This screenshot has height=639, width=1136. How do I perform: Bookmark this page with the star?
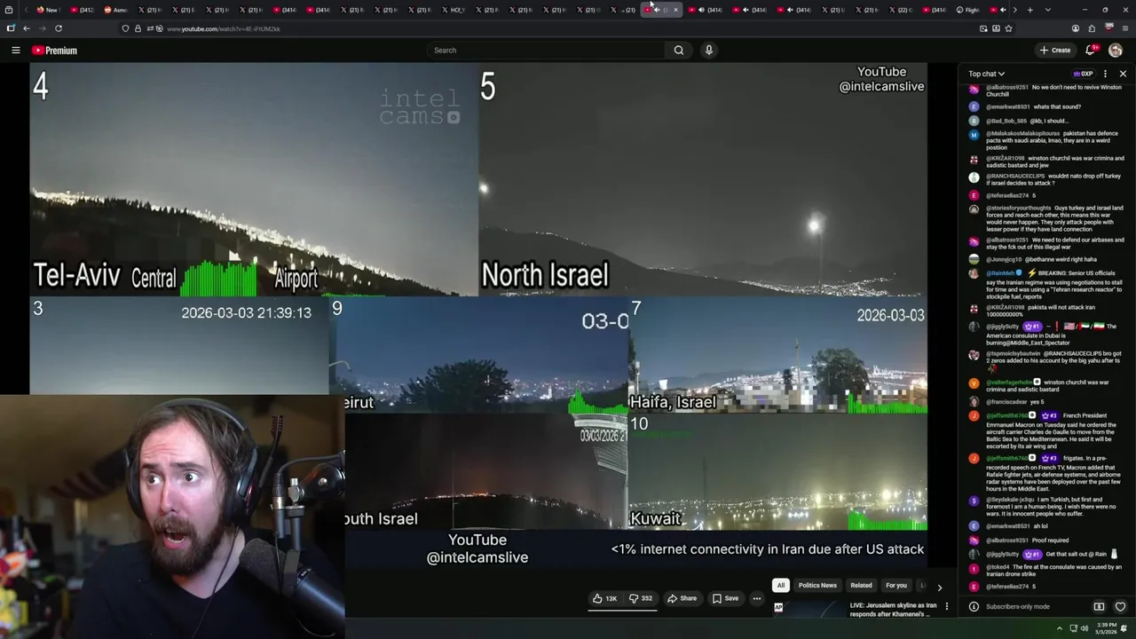1008,28
